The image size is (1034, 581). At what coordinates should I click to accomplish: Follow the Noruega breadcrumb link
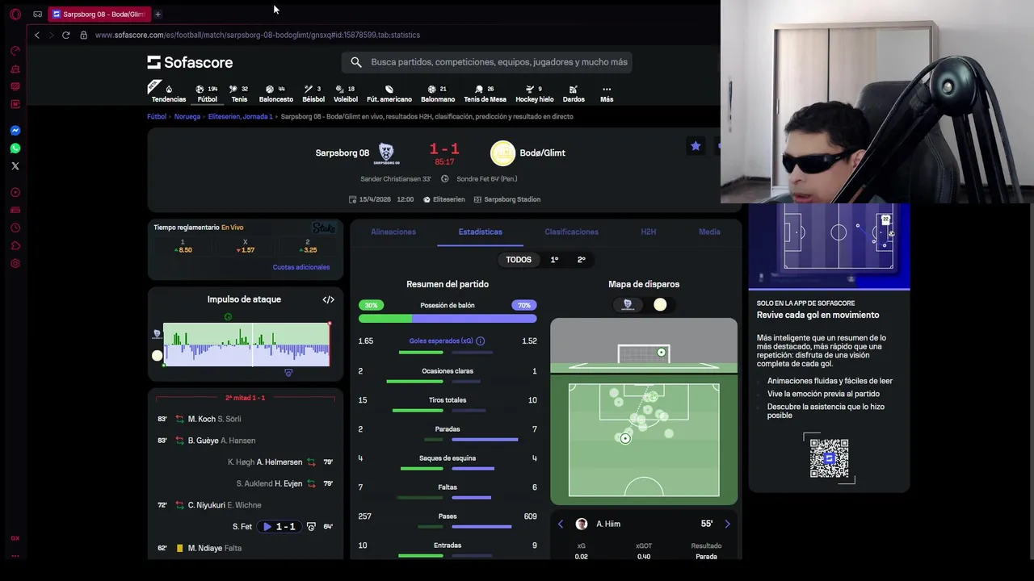[187, 116]
